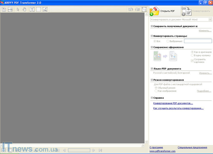
Task: Click the Конвертировать step label
Action: click(201, 11)
